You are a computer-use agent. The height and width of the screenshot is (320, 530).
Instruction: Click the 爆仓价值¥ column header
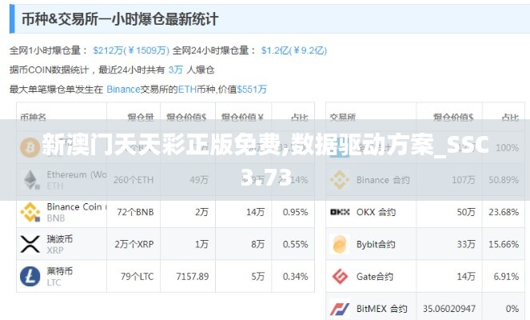[x=242, y=118]
